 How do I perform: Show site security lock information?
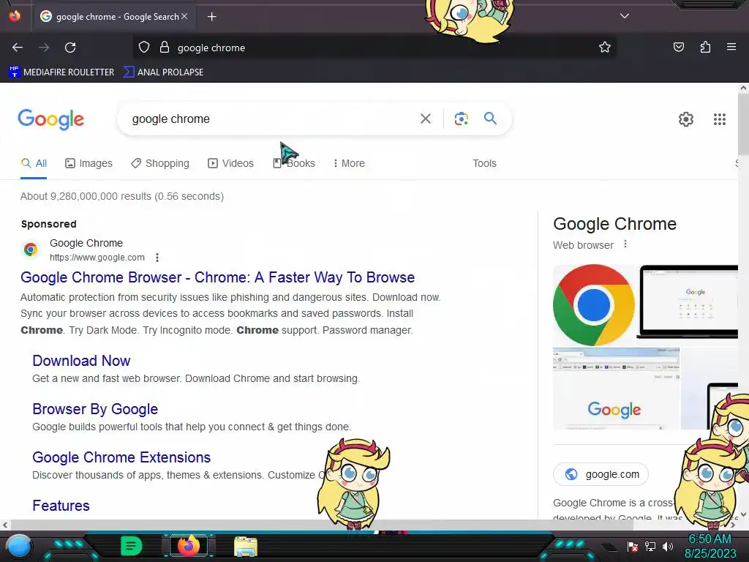165,48
